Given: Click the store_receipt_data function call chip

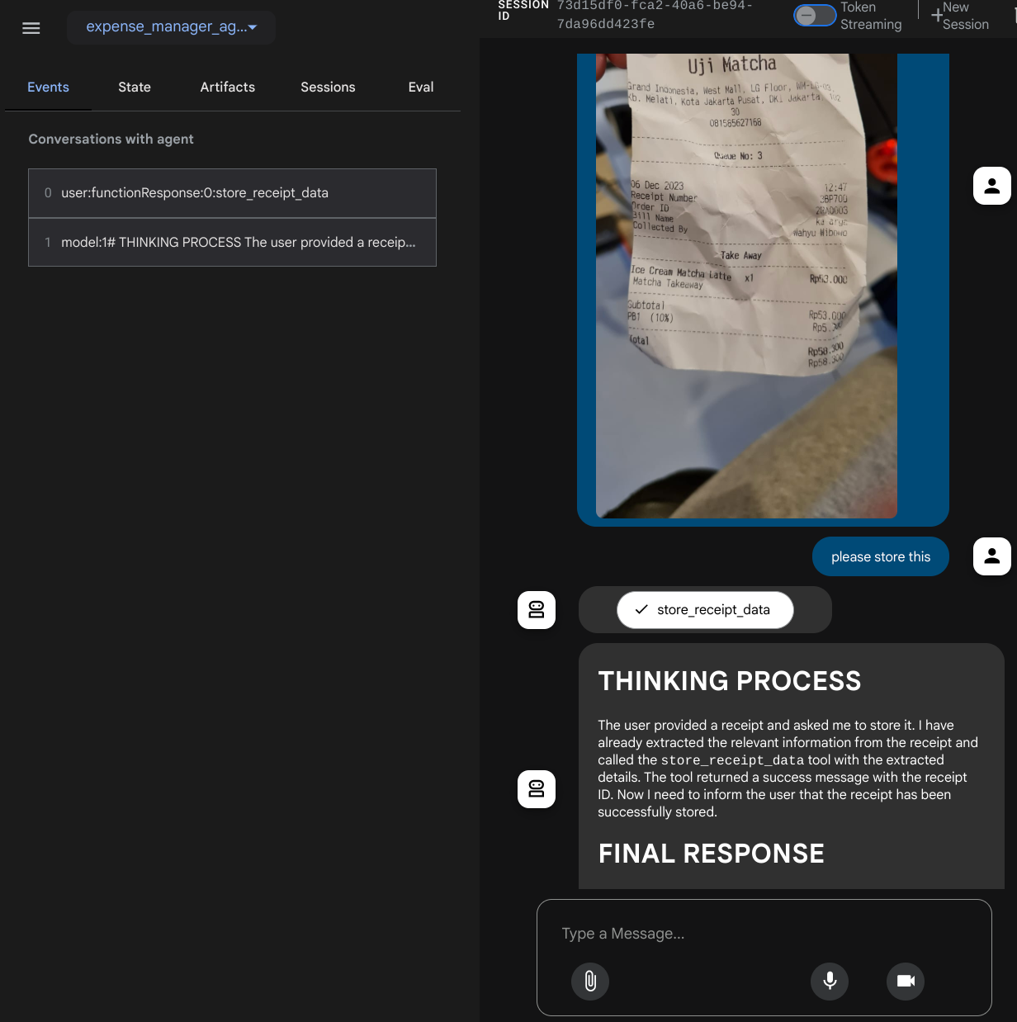Looking at the screenshot, I should tap(705, 610).
